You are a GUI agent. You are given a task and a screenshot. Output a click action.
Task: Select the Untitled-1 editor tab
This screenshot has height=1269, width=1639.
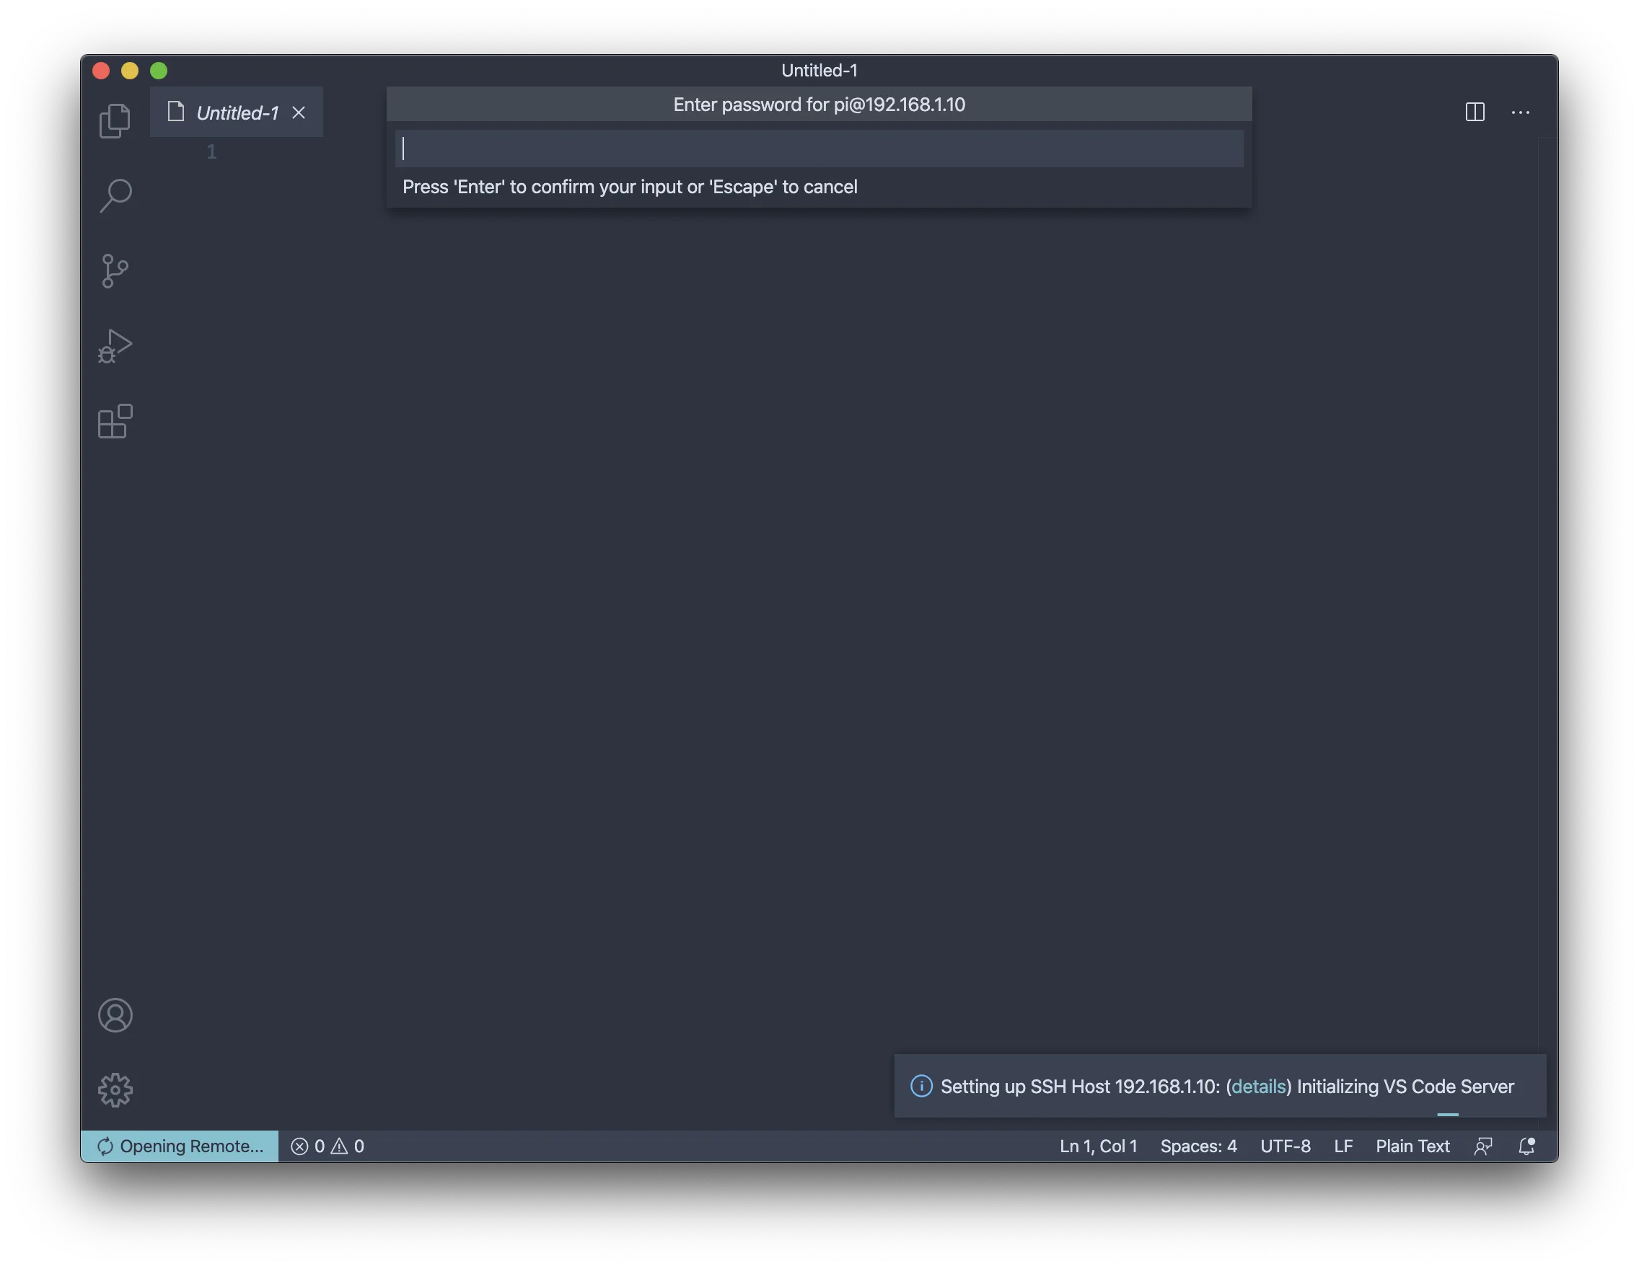[x=237, y=112]
